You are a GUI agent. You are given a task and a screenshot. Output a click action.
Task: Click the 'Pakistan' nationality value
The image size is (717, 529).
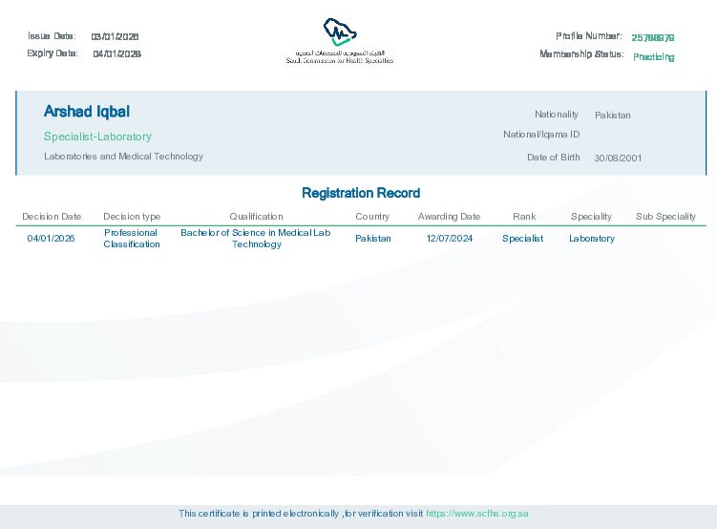[x=612, y=116]
